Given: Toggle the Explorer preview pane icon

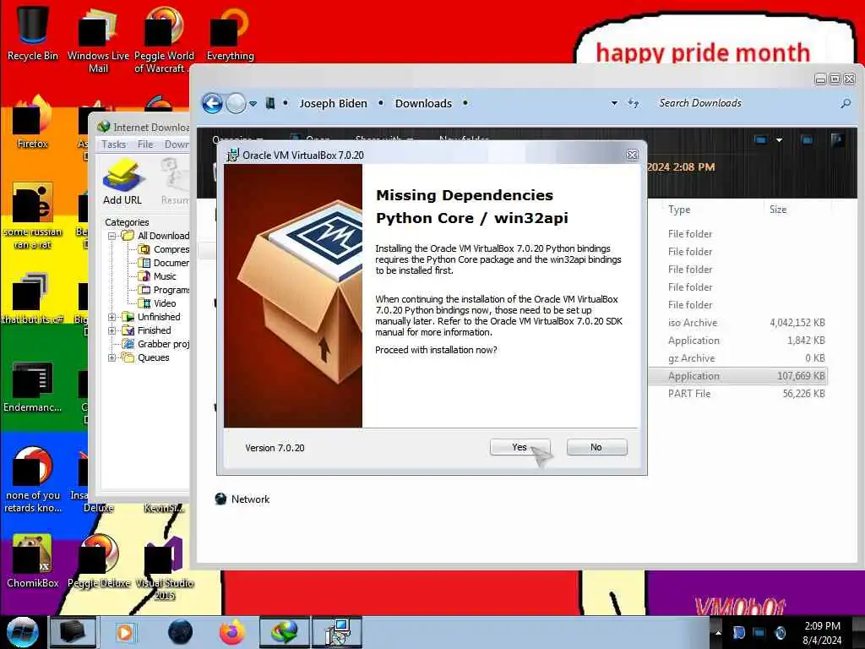Looking at the screenshot, I should (x=807, y=139).
